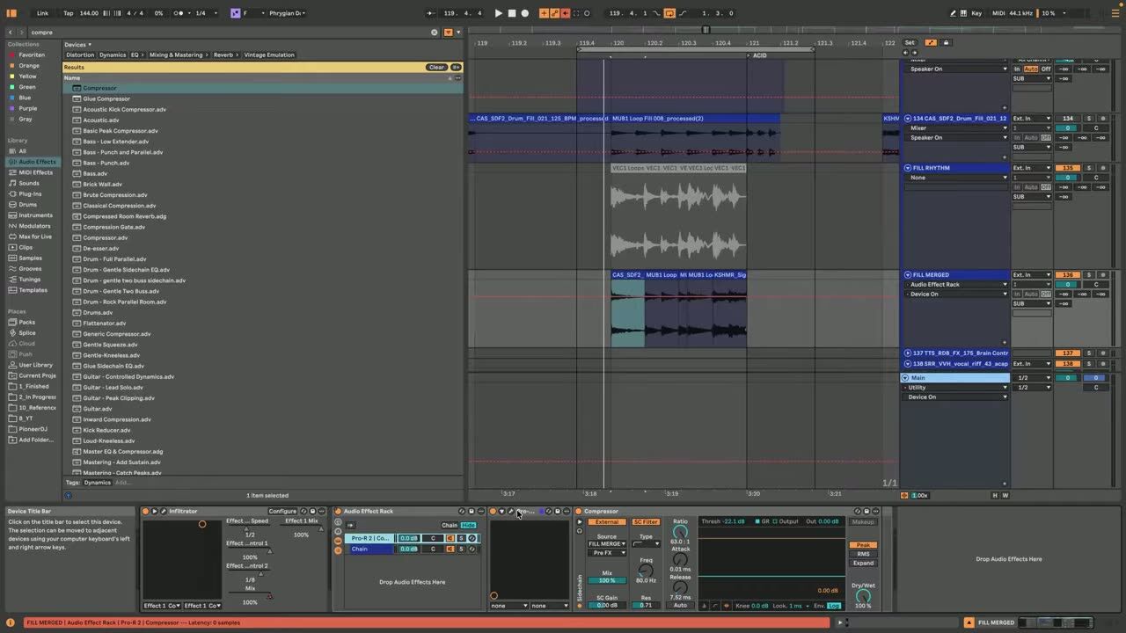1126x633 pixels.
Task: Click the Compressor Dry/Wet knob
Action: (863, 596)
